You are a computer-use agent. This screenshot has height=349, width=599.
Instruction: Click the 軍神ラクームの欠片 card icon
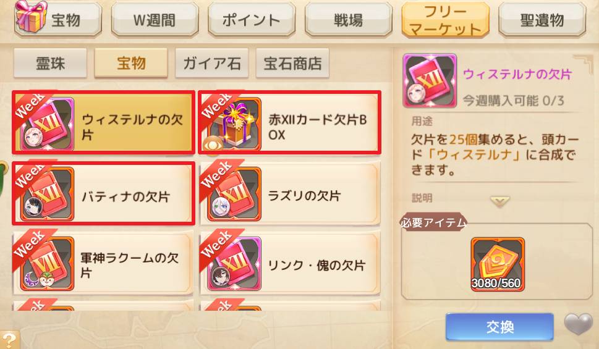coord(46,264)
